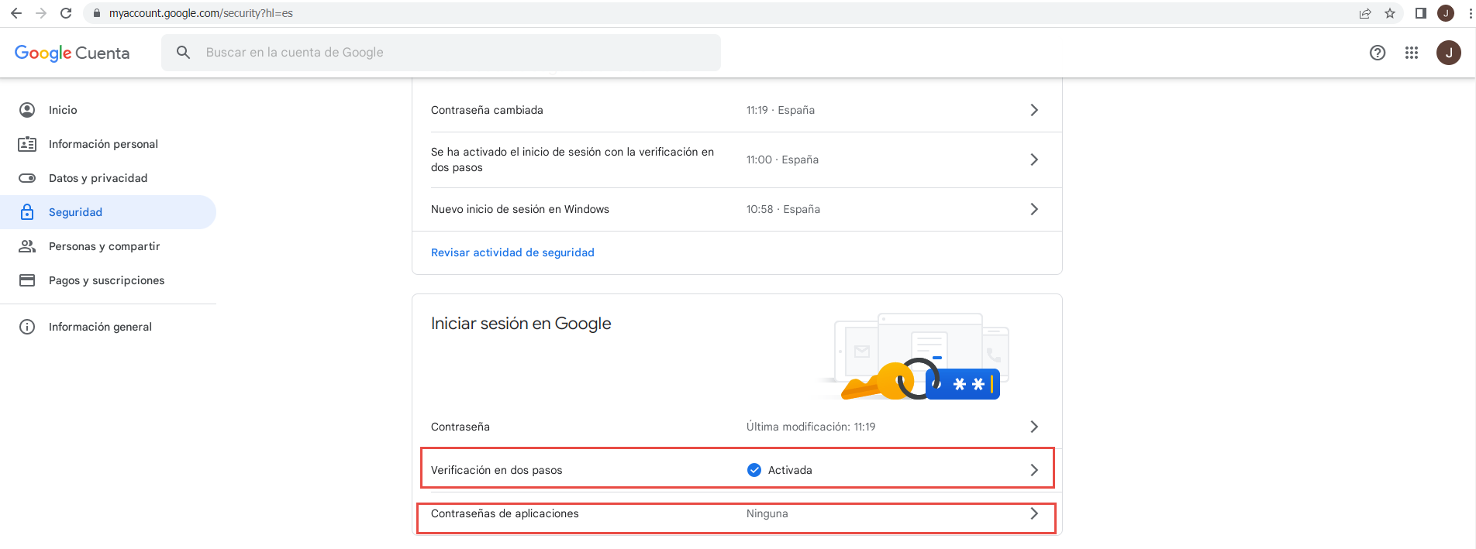This screenshot has width=1476, height=549.
Task: Open the Google account avatar J
Action: (x=1449, y=53)
